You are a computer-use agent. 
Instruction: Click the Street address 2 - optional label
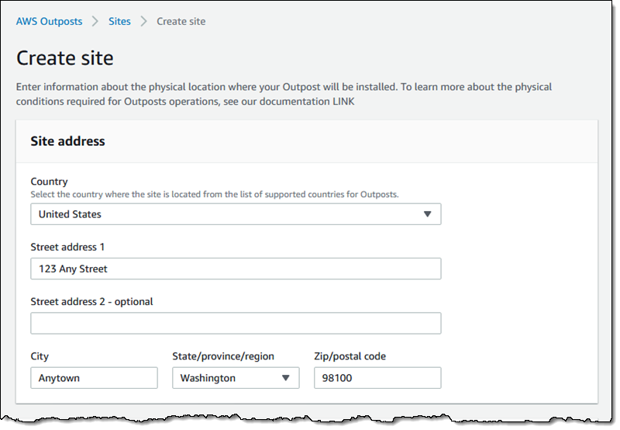(91, 301)
